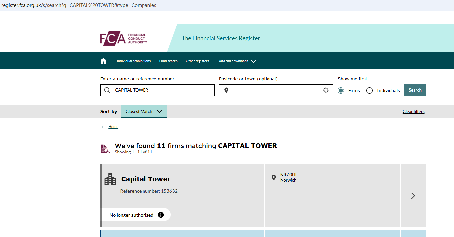Open Capital Tower details via right arrow
This screenshot has height=237, width=454.
[x=413, y=196]
